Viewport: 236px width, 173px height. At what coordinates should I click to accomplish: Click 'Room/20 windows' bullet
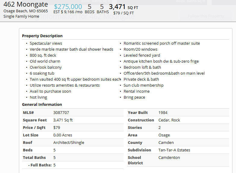pos(140,49)
